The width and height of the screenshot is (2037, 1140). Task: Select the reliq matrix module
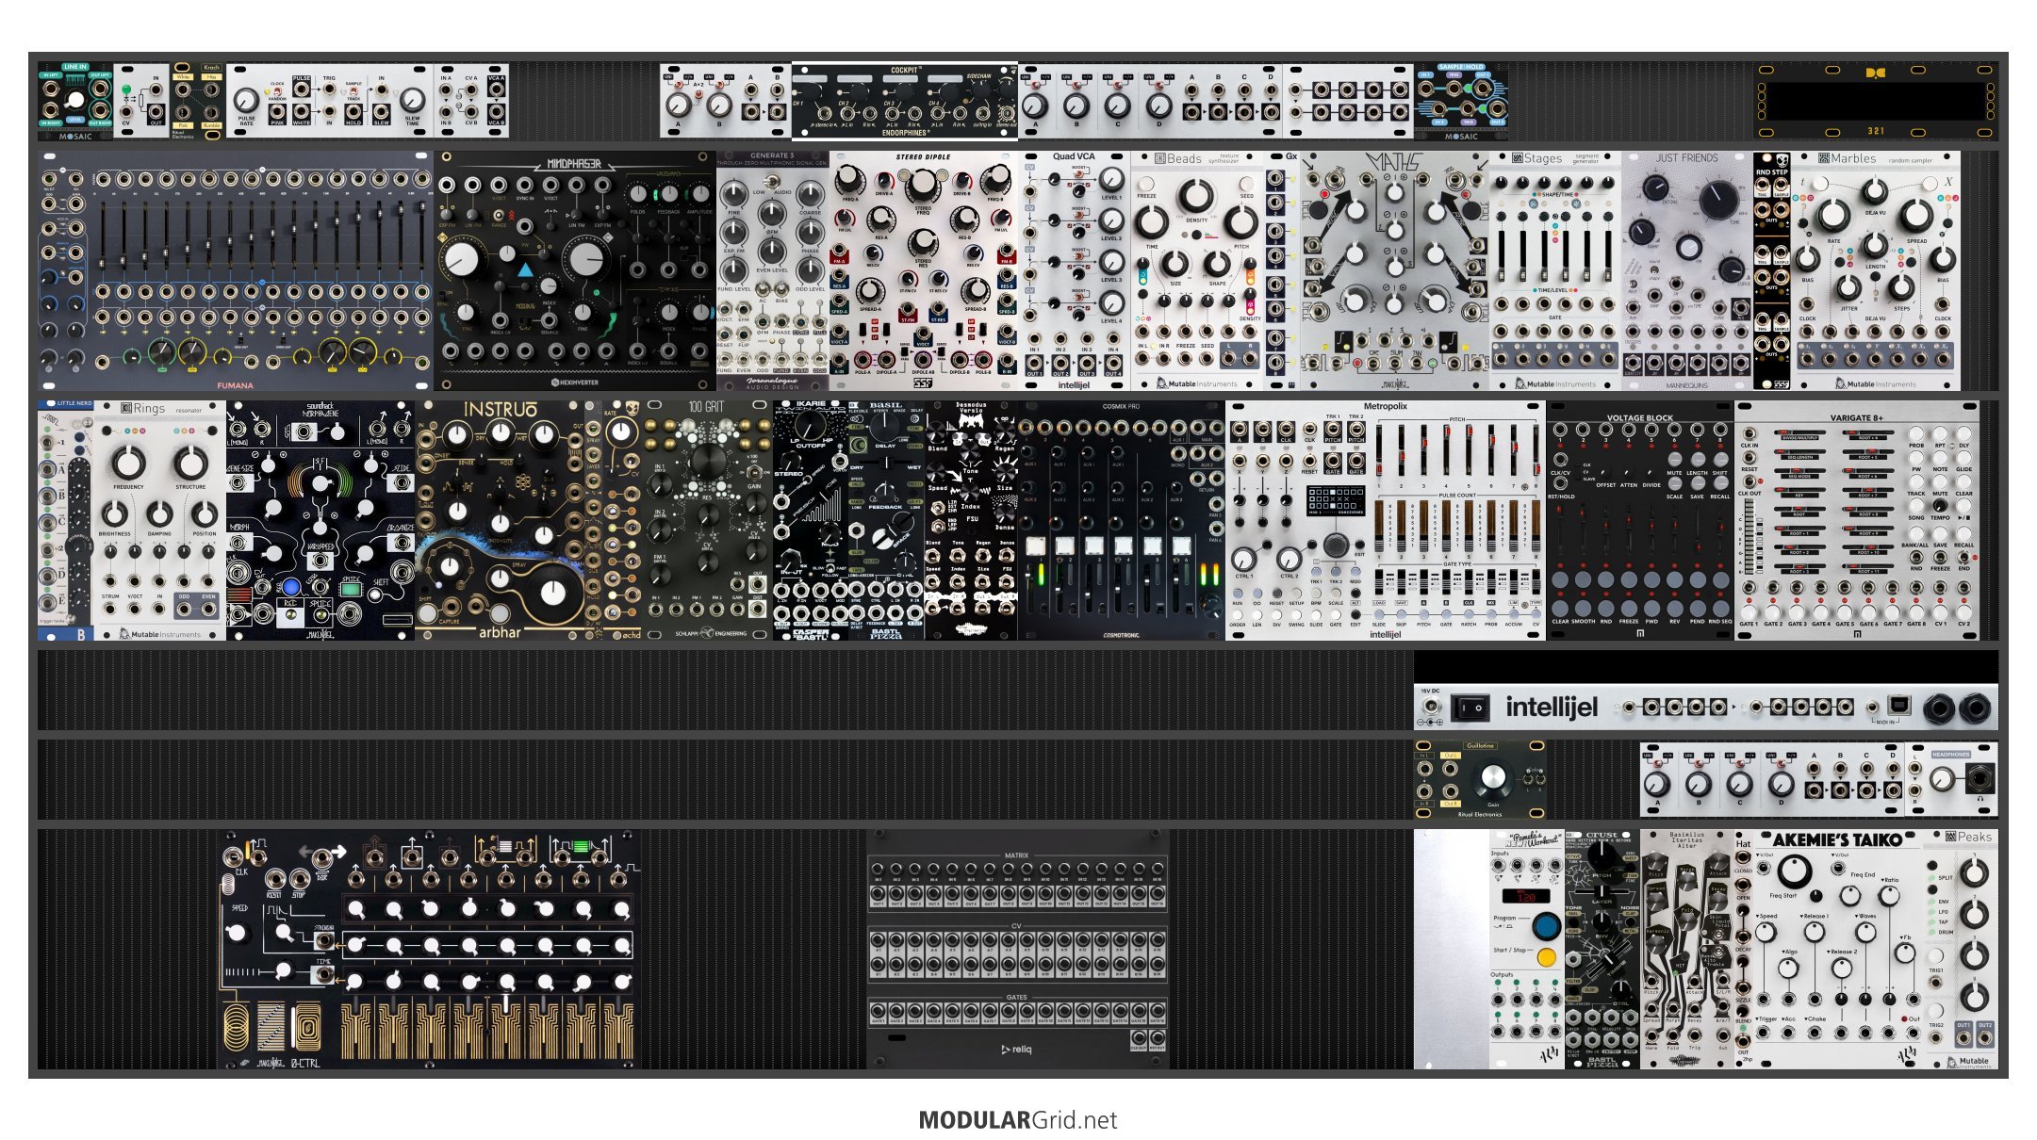(x=1017, y=949)
